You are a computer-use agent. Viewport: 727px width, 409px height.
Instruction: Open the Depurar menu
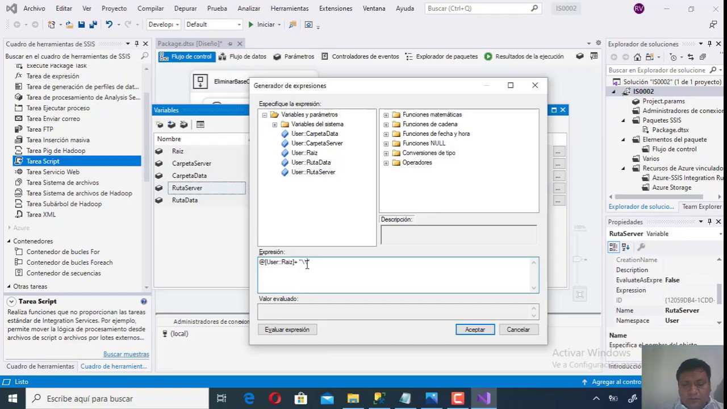[185, 9]
